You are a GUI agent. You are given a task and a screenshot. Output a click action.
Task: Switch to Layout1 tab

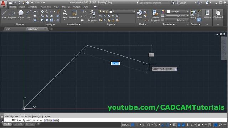[x=18, y=124]
